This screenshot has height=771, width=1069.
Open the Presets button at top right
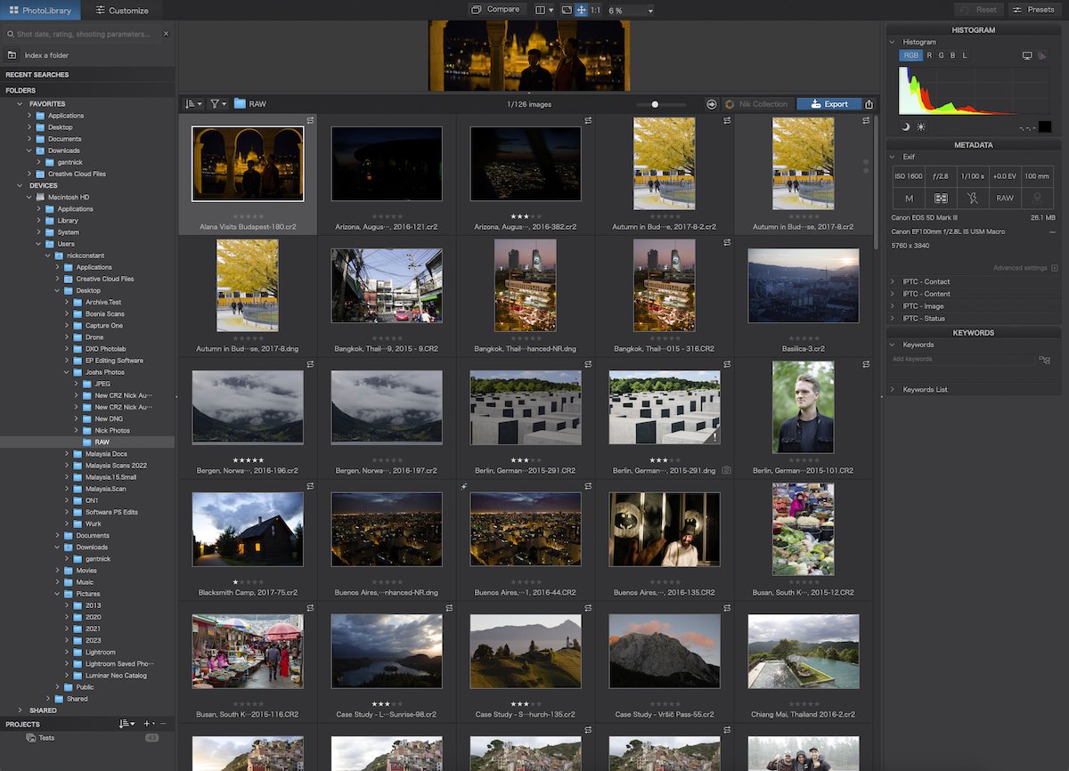click(1035, 9)
